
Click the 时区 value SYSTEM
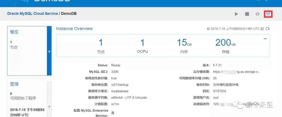(x=219, y=91)
